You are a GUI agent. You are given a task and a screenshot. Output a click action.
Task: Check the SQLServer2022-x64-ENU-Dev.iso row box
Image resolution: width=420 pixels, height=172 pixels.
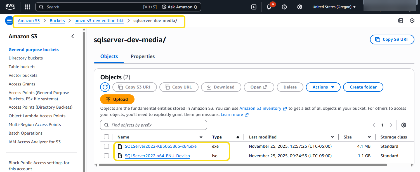[106, 156]
